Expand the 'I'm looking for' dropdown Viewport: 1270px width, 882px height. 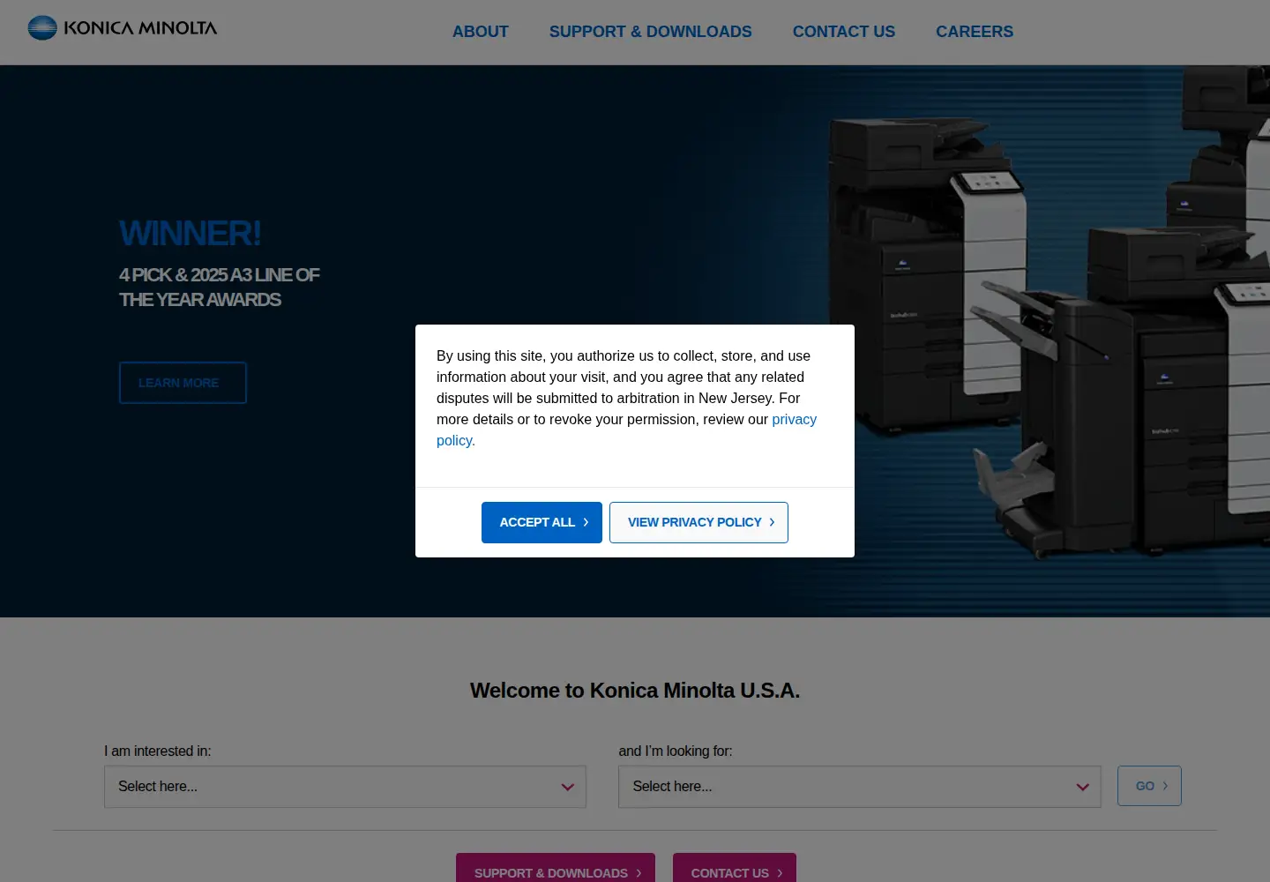pos(860,787)
